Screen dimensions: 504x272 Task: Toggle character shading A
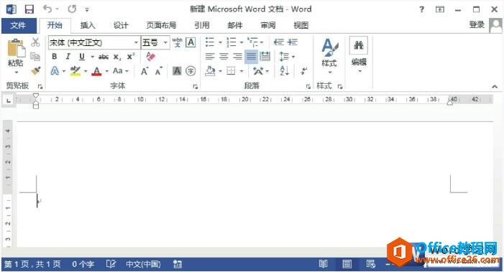point(177,71)
